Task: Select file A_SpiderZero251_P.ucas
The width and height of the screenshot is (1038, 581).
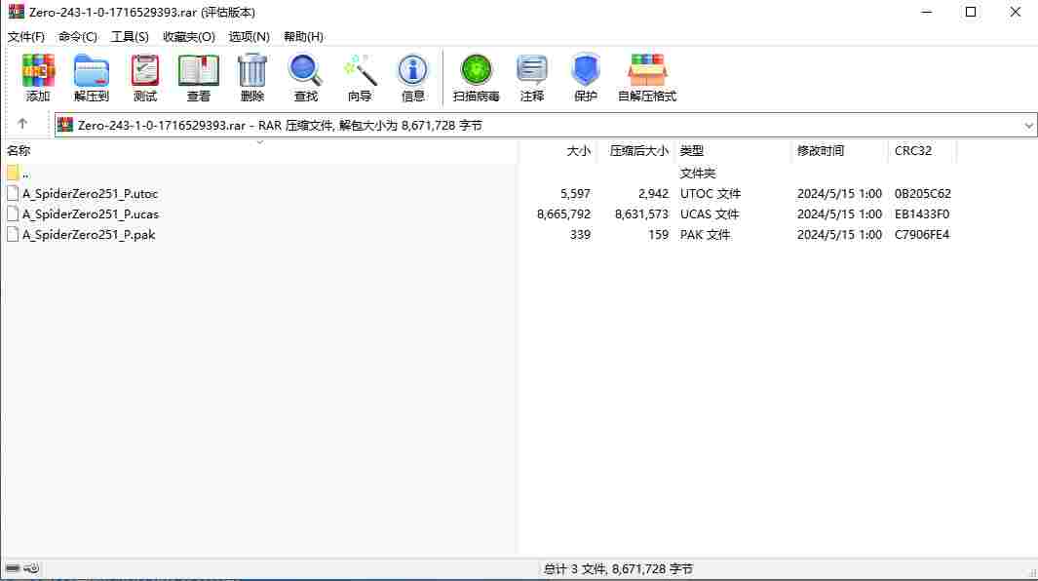Action: pyautogui.click(x=91, y=214)
